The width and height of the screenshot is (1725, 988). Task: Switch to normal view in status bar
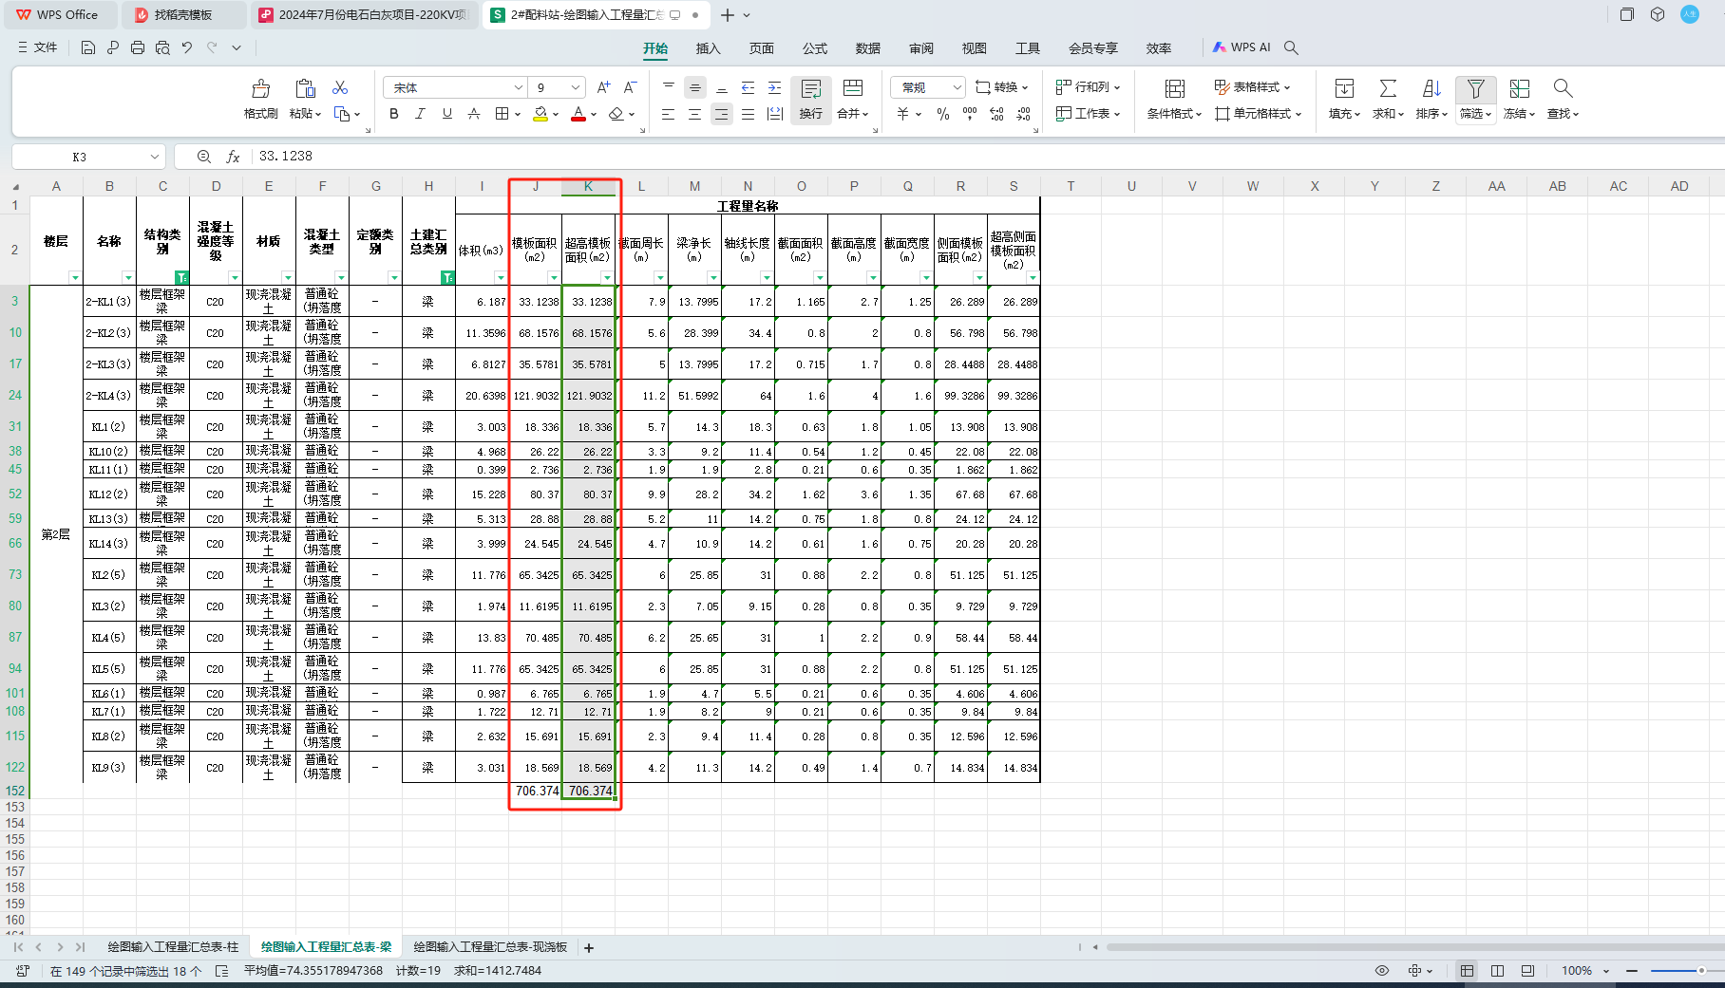1468,971
